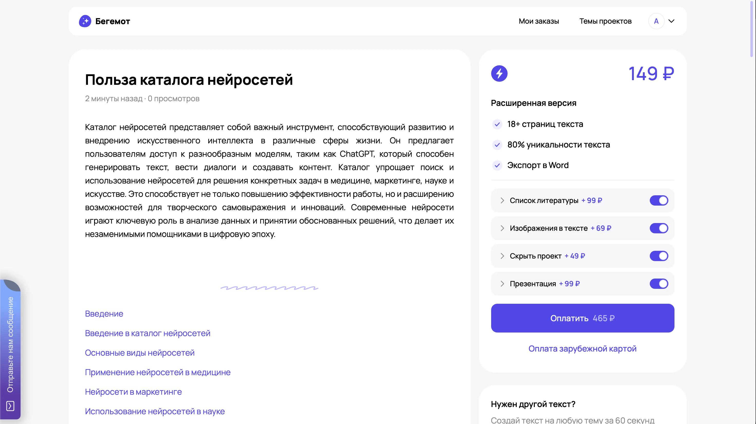This screenshot has width=756, height=424.
Task: Click the Бегемот brand name
Action: [113, 21]
